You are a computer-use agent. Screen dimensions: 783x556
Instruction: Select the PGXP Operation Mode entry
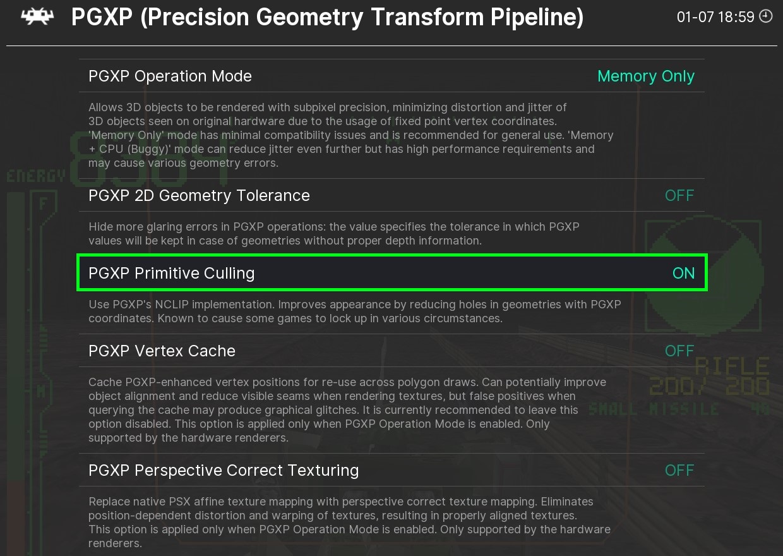coord(170,76)
